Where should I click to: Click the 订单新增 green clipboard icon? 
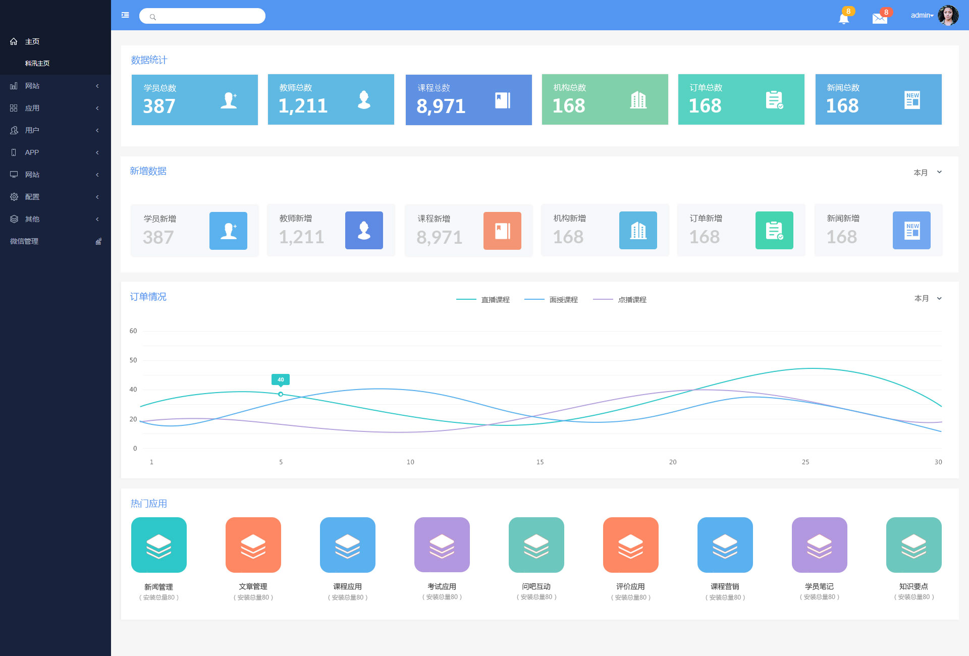pyautogui.click(x=774, y=231)
